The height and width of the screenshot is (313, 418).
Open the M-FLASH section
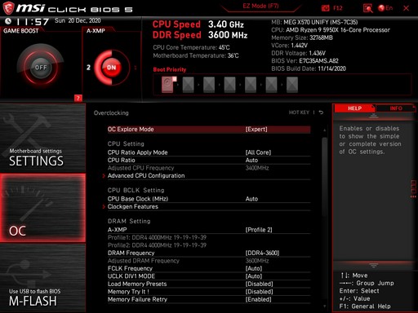point(42,278)
